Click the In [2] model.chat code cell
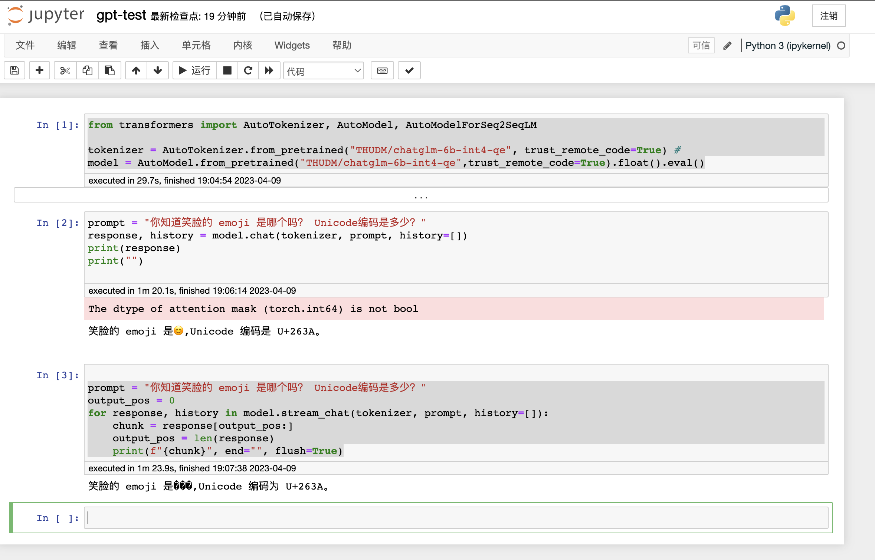Image resolution: width=875 pixels, height=560 pixels. point(456,248)
